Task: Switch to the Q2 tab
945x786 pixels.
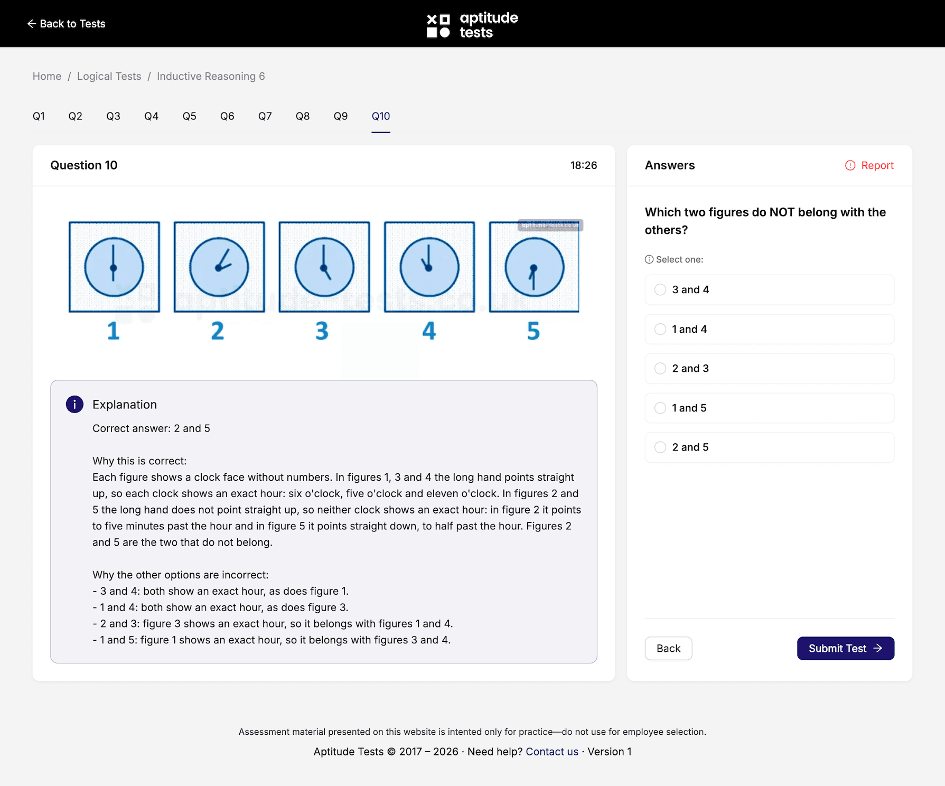Action: [x=75, y=116]
